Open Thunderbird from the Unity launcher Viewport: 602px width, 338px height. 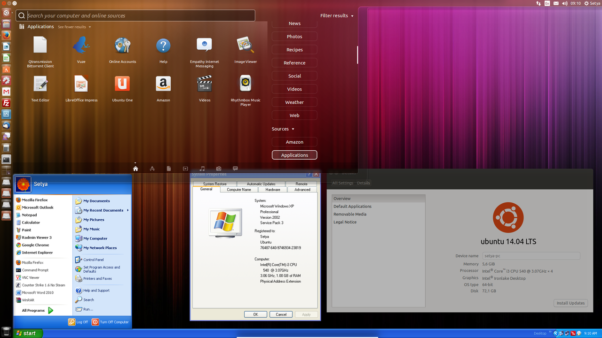coord(6,125)
